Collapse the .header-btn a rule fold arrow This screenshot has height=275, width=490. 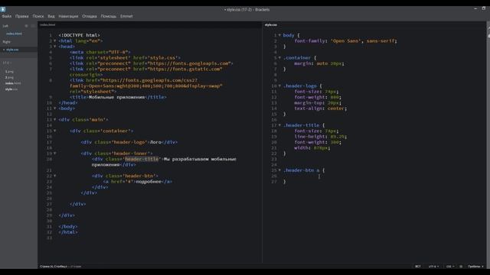279,170
